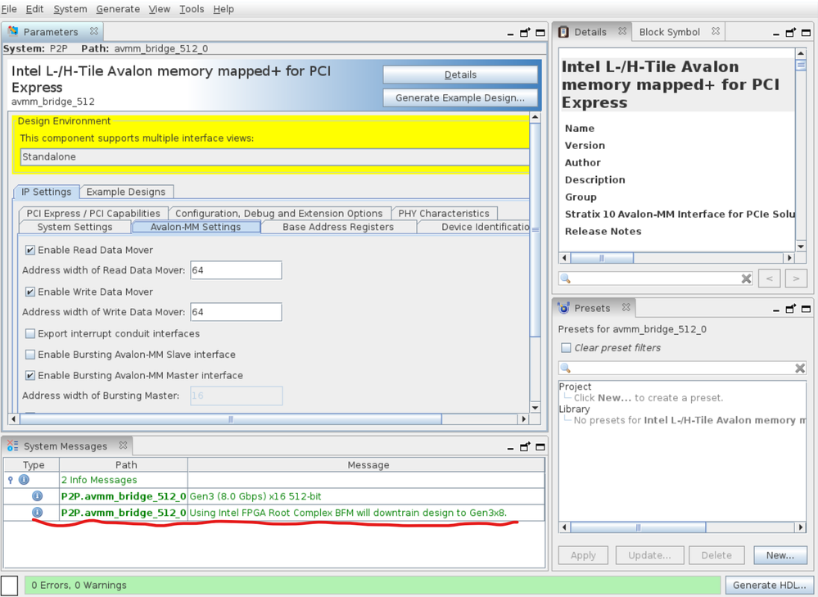818x597 pixels.
Task: Open the Tools menu
Action: click(192, 9)
